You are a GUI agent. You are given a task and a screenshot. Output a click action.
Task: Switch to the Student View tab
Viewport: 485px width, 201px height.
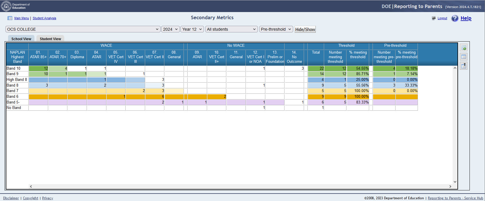point(50,39)
